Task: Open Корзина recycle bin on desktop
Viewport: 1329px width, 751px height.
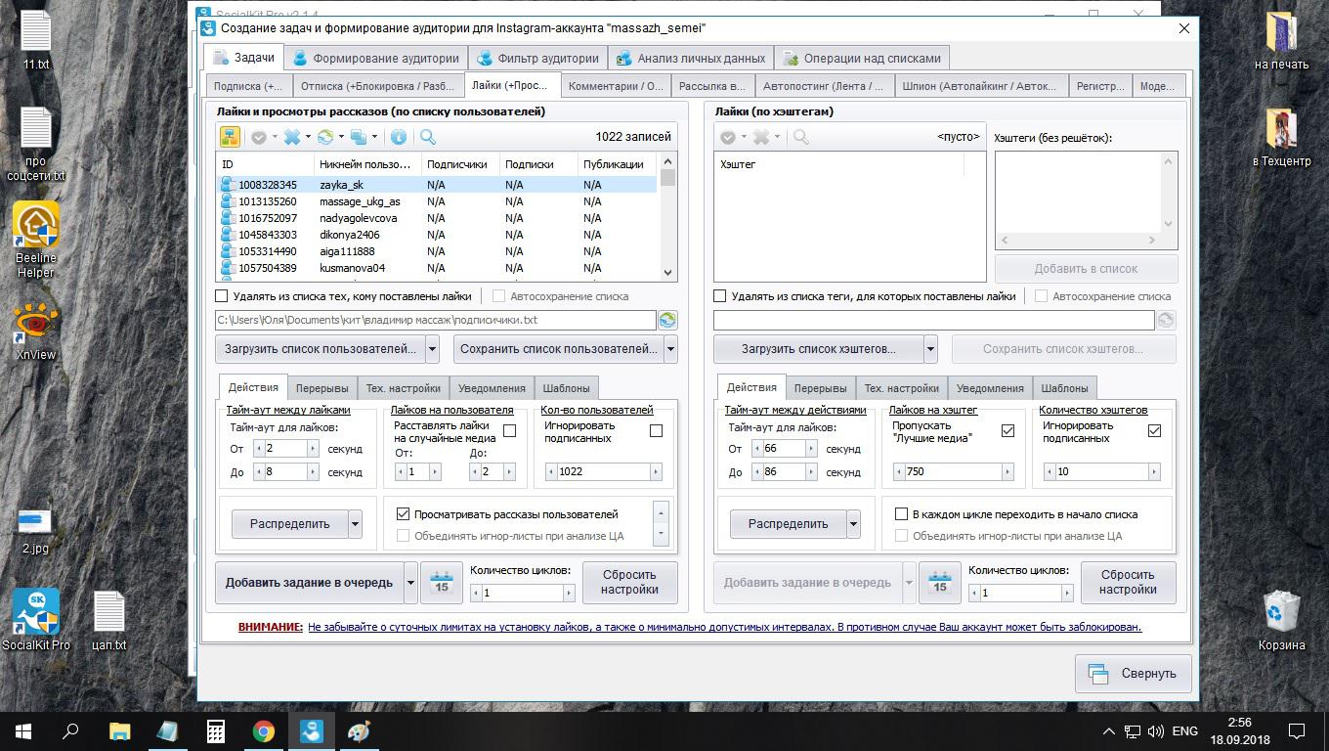Action: pyautogui.click(x=1281, y=620)
